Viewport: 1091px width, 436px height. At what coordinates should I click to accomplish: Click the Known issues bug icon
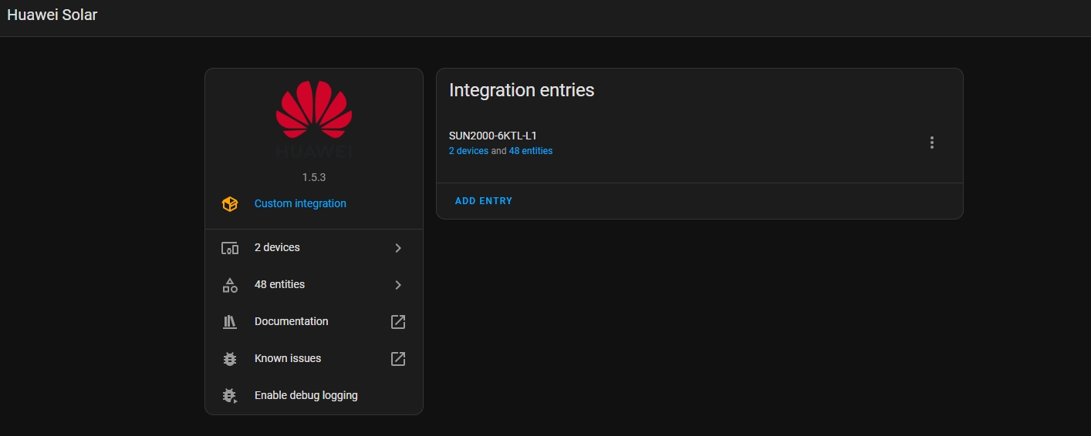coord(230,359)
